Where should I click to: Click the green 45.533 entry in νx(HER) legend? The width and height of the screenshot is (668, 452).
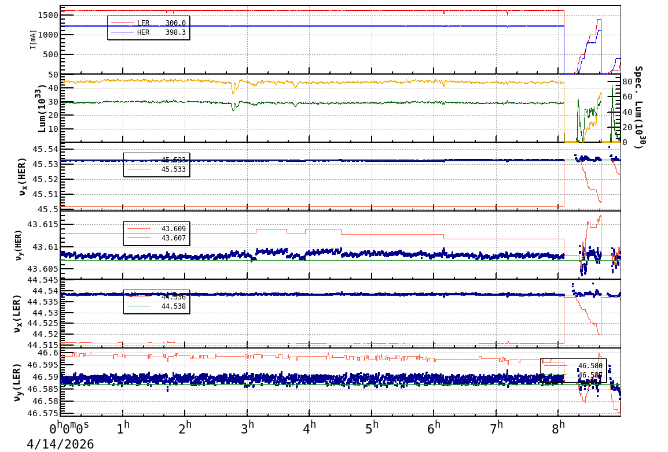coord(156,169)
